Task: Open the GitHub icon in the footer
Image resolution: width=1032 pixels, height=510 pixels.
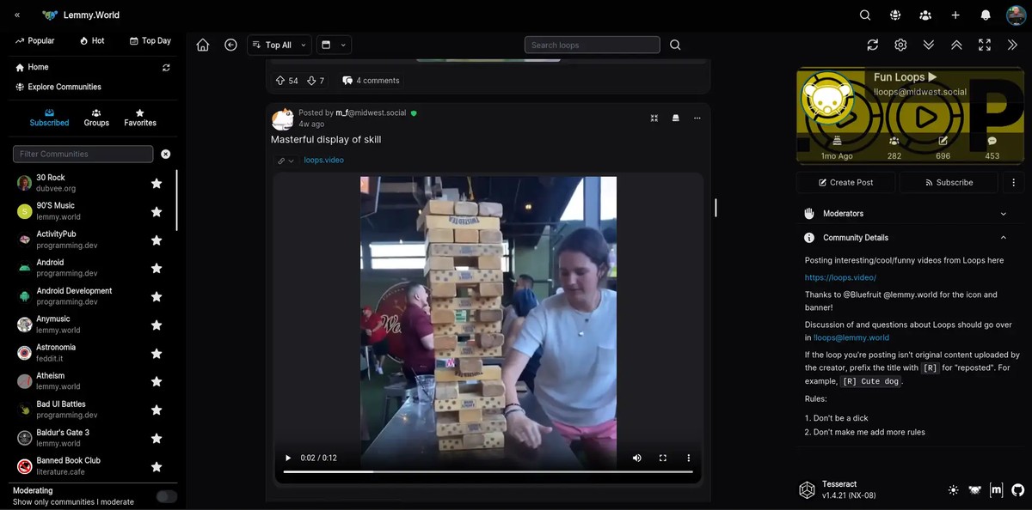Action: [x=1017, y=490]
